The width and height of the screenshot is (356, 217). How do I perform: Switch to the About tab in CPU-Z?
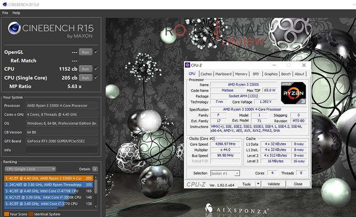(299, 74)
